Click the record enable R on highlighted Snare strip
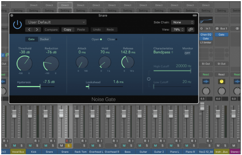 67,141
